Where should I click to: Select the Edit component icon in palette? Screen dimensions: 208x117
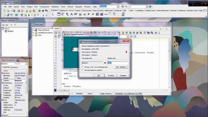coord(76,14)
